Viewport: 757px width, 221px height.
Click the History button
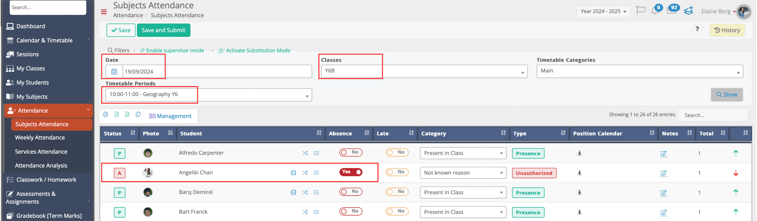[x=727, y=30]
